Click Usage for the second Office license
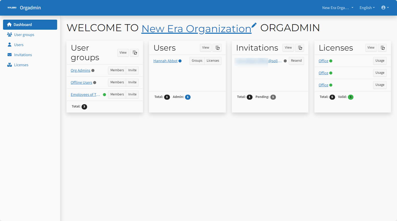This screenshot has height=221, width=397. (x=380, y=73)
